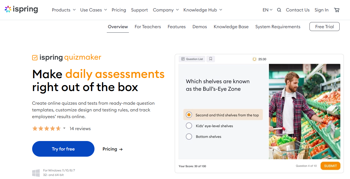Click the countdown timer clock icon
The height and width of the screenshot is (179, 350).
point(254,59)
